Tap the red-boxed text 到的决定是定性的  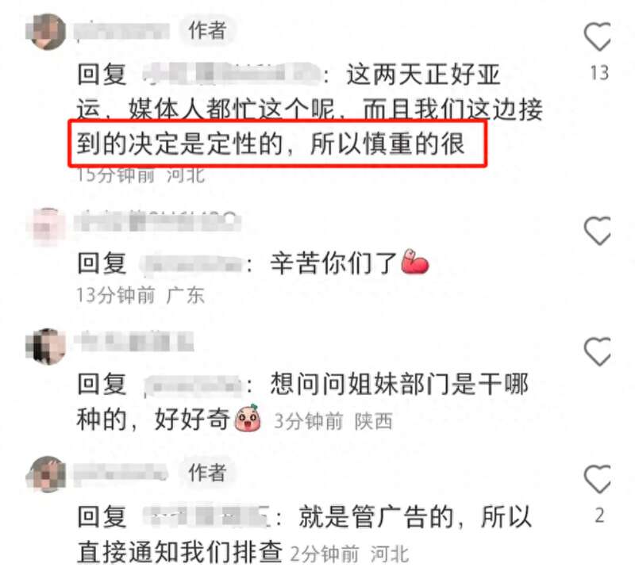pyautogui.click(x=179, y=144)
